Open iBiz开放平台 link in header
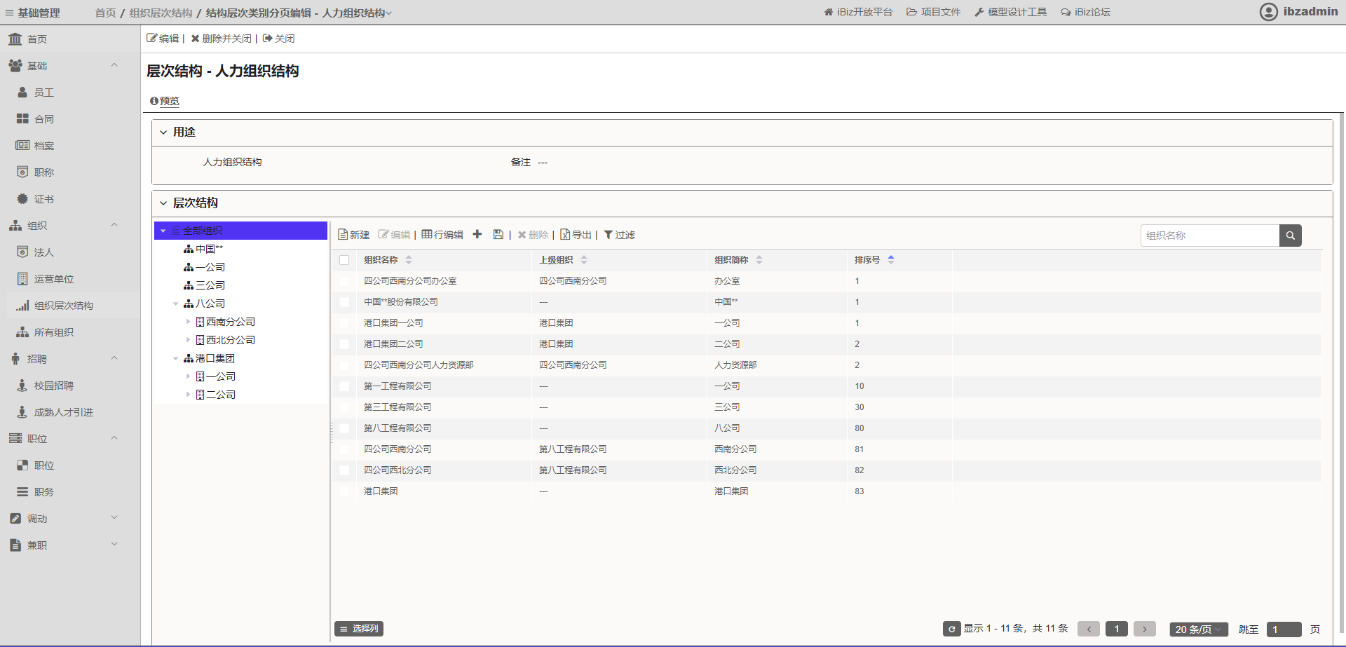The height and width of the screenshot is (647, 1346). pos(858,12)
